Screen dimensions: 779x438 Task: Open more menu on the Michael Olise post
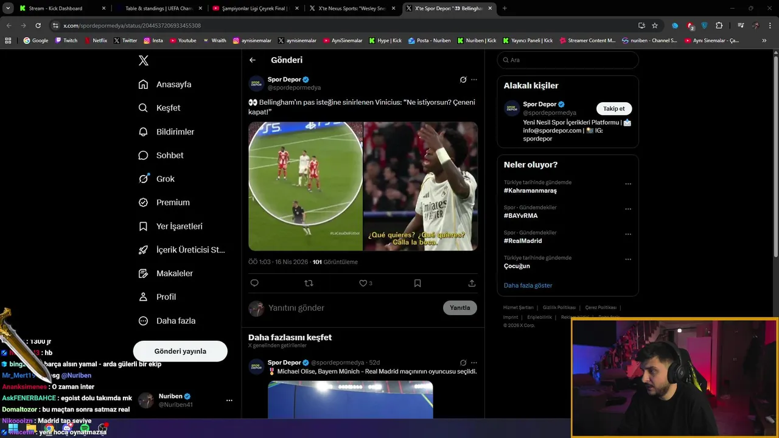coord(474,363)
